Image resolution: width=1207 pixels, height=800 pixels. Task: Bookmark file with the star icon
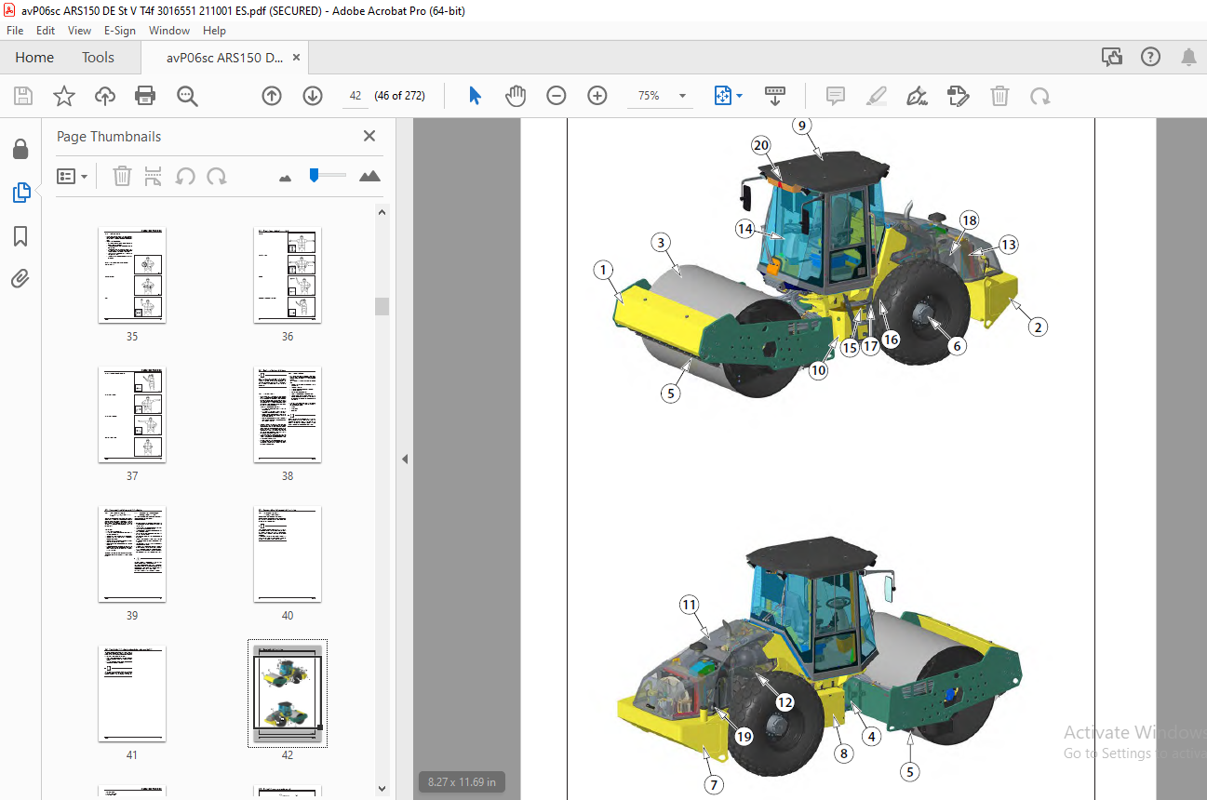point(64,96)
